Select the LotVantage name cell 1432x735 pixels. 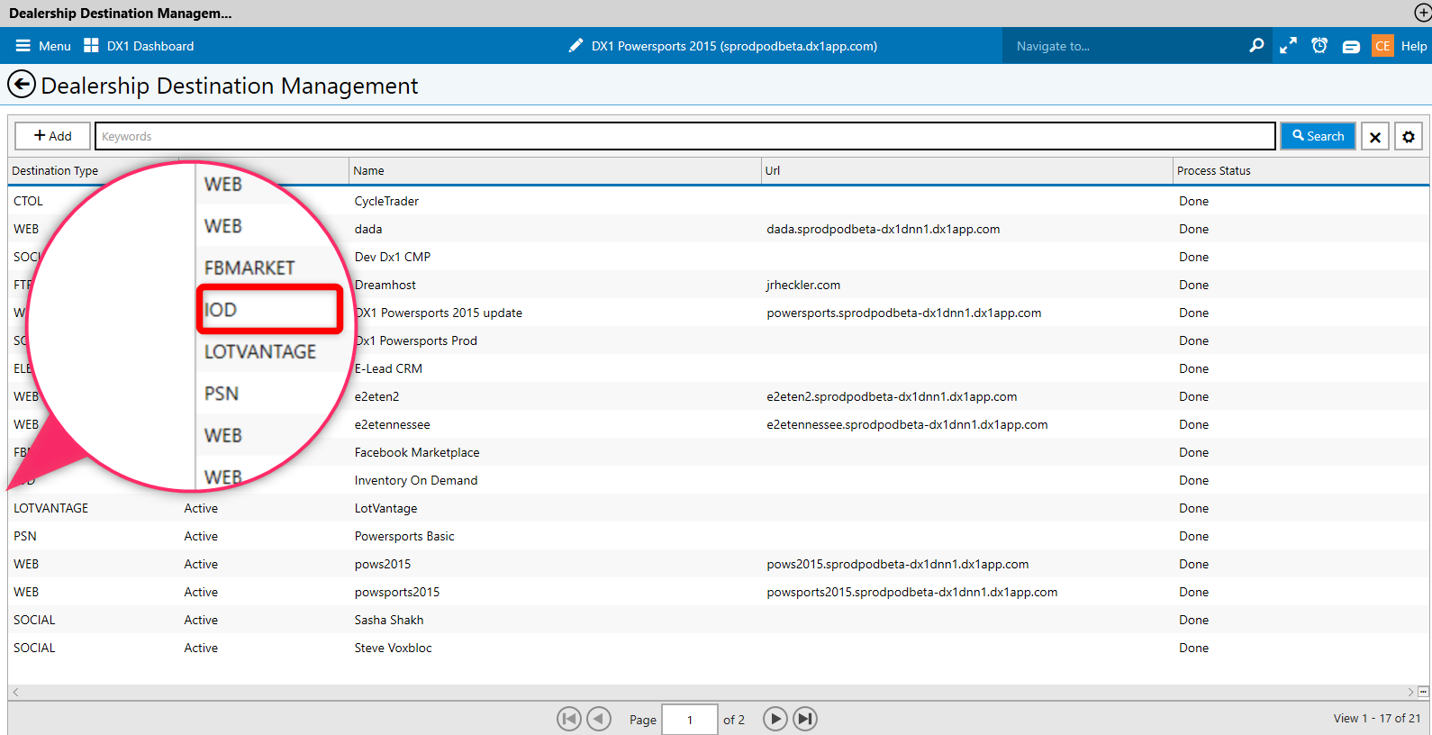click(385, 508)
